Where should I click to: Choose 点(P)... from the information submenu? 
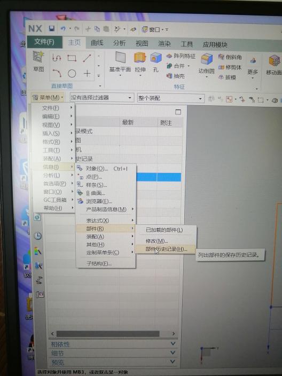click(106, 177)
